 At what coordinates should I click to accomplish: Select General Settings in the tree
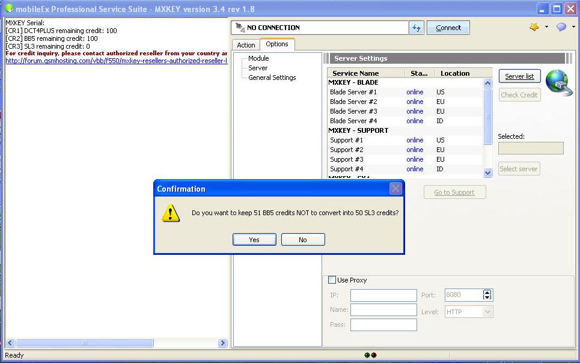272,78
